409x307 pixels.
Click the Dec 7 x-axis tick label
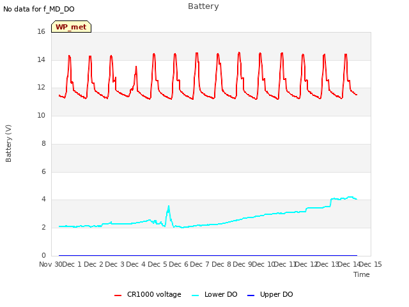click(200, 264)
